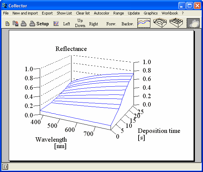The height and width of the screenshot is (172, 203).
Task: Open printer Setup from the toolbar
Action: coord(42,24)
